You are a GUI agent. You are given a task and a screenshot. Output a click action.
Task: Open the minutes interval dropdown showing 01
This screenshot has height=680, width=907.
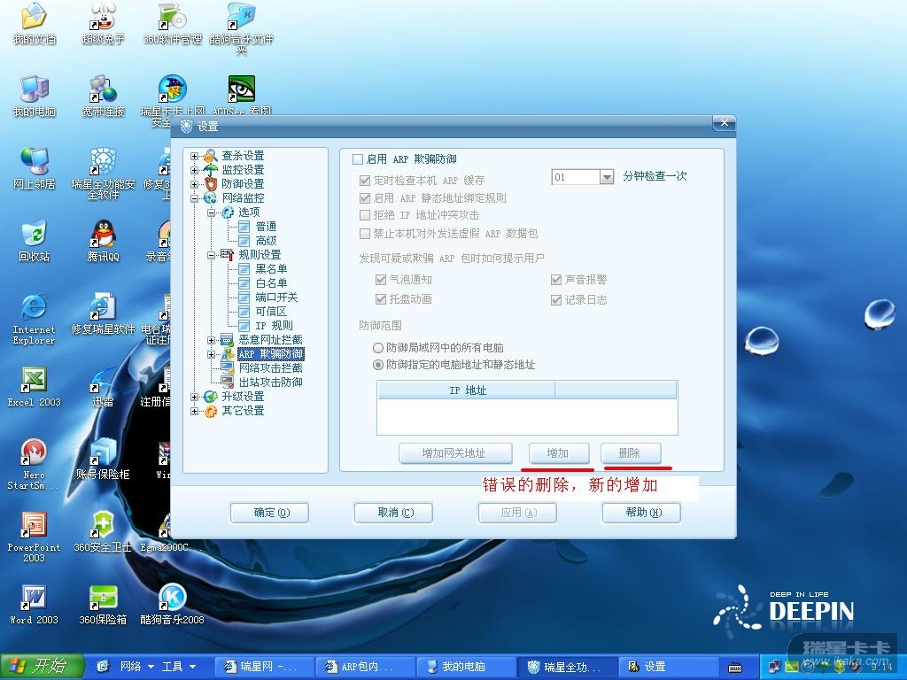click(x=606, y=177)
